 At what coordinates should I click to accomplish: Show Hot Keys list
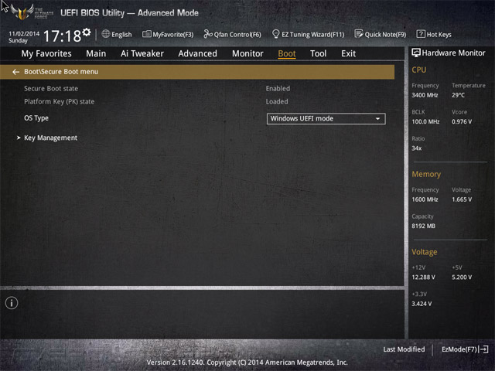pyautogui.click(x=439, y=35)
